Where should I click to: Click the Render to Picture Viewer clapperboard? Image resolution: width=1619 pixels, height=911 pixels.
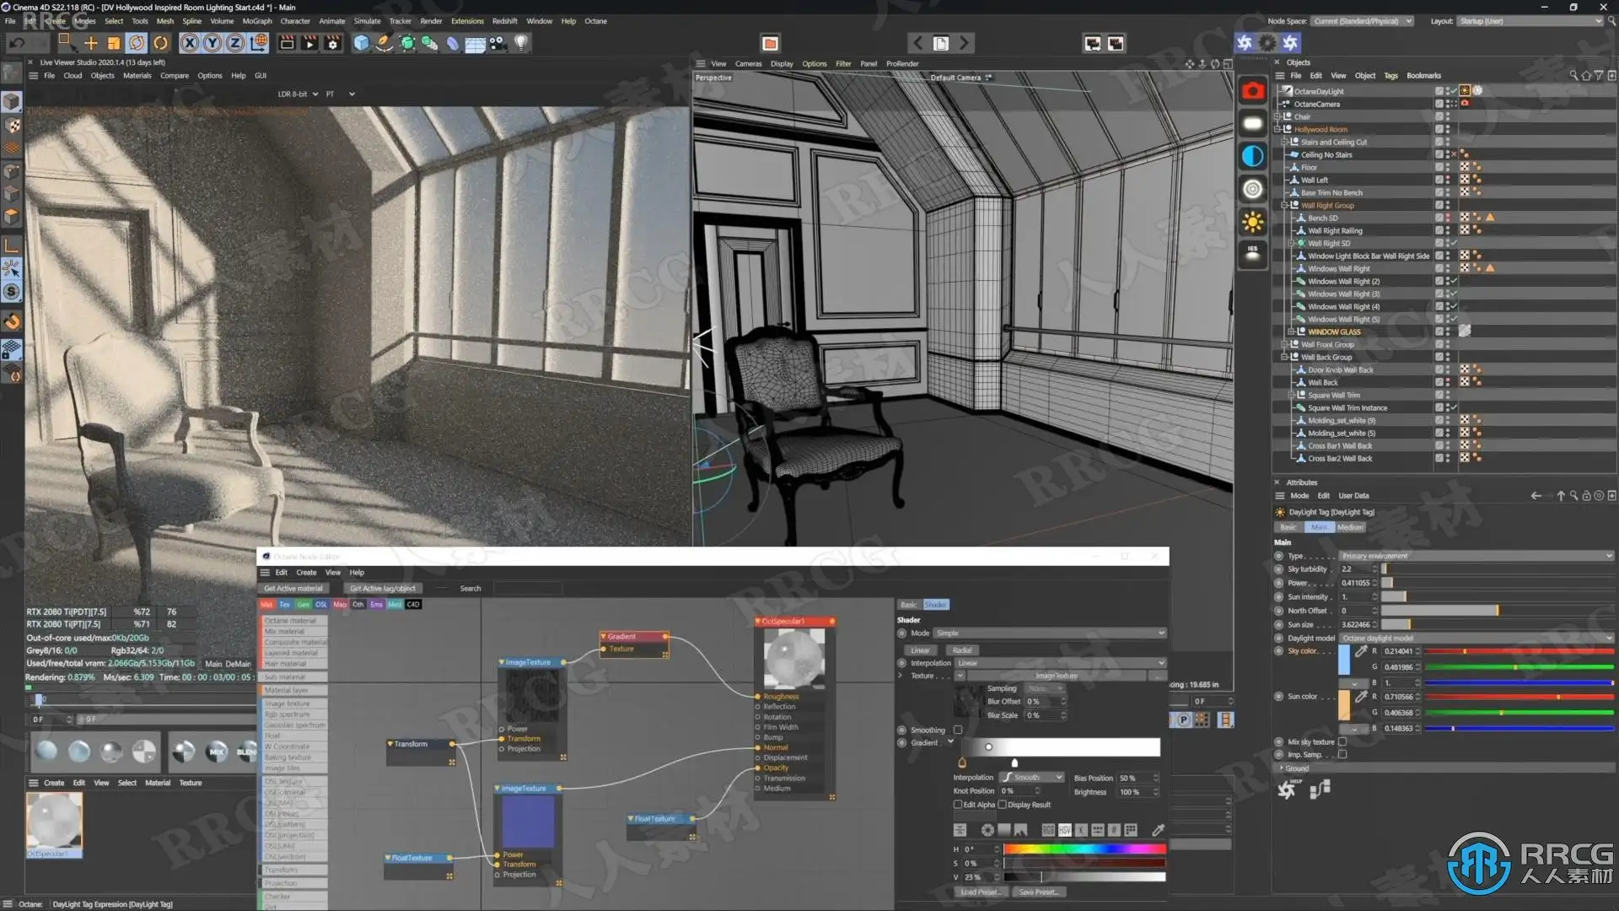(x=309, y=43)
